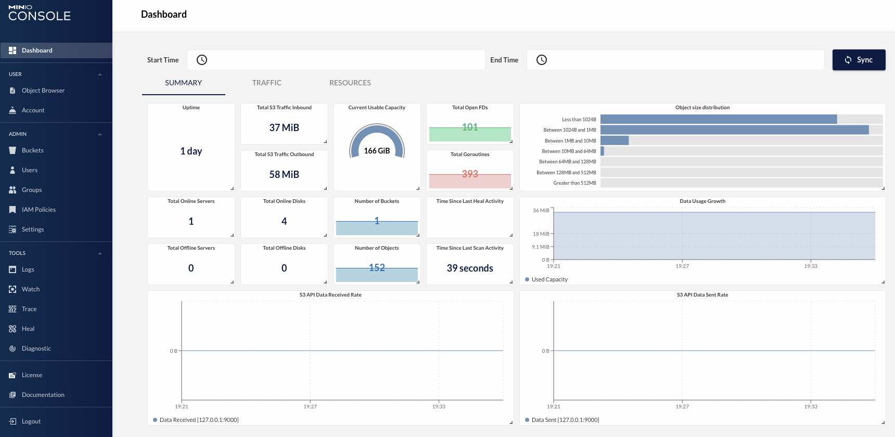
Task: Toggle the Used Capacity legend item
Action: 546,279
